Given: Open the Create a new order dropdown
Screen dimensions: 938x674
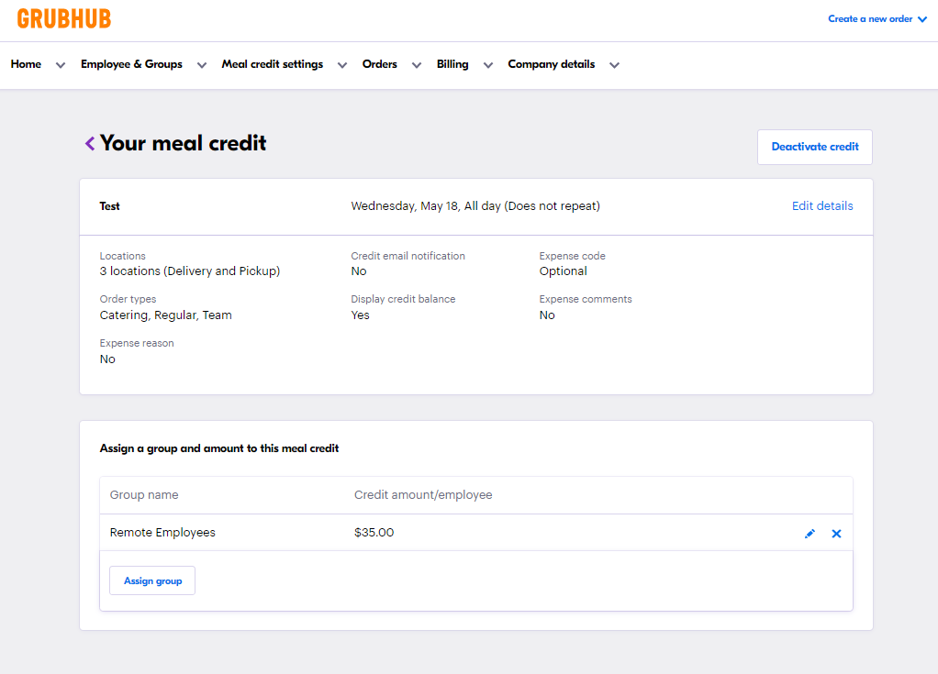Looking at the screenshot, I should point(877,18).
